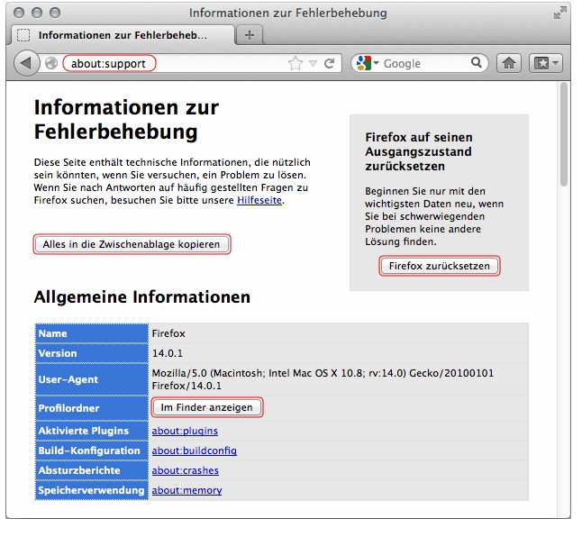Click the search magnifier icon in the Google box
This screenshot has width=582, height=537.
click(x=475, y=63)
